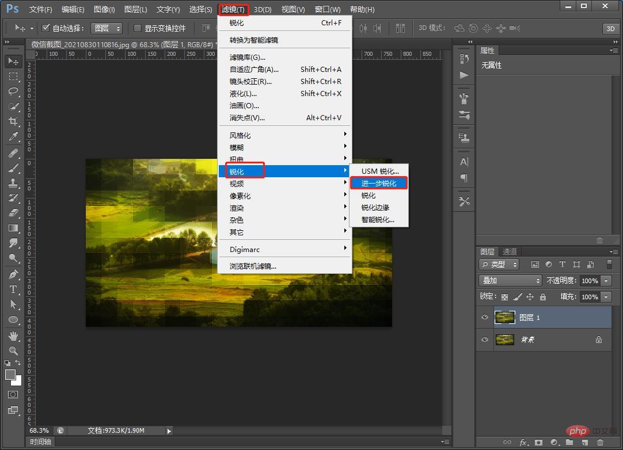Select the Spot Healing Brush tool

click(x=13, y=152)
